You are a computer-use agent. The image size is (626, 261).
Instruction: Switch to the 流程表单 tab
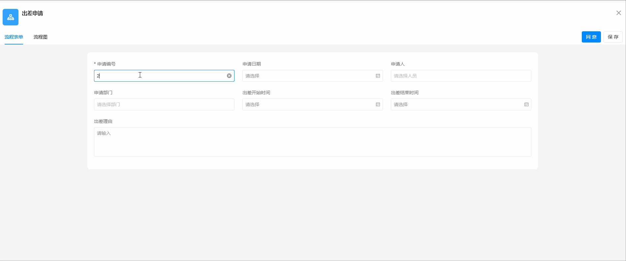coord(14,37)
